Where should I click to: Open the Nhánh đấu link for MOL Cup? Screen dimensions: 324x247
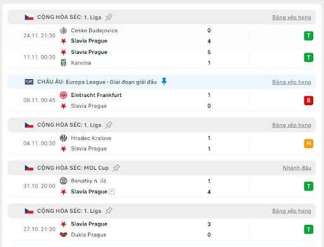[297, 168]
